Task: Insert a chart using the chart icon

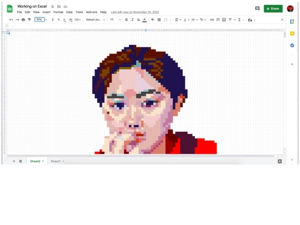Action: pyautogui.click(x=224, y=19)
